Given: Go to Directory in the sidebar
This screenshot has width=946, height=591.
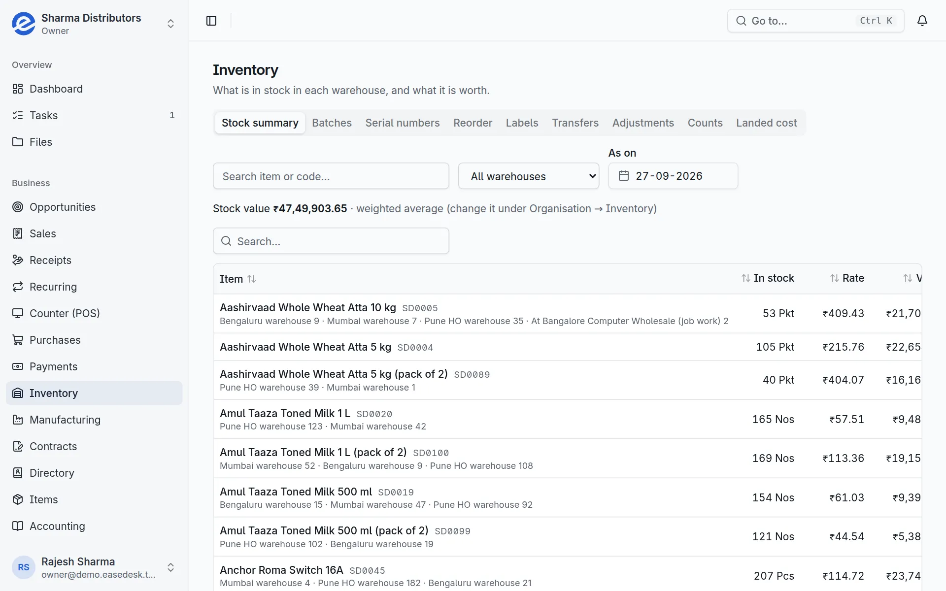Looking at the screenshot, I should pyautogui.click(x=94, y=473).
